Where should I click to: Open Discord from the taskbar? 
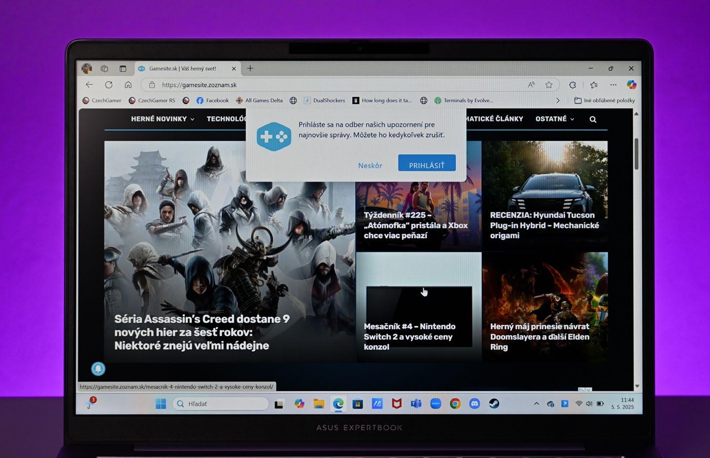tap(475, 404)
